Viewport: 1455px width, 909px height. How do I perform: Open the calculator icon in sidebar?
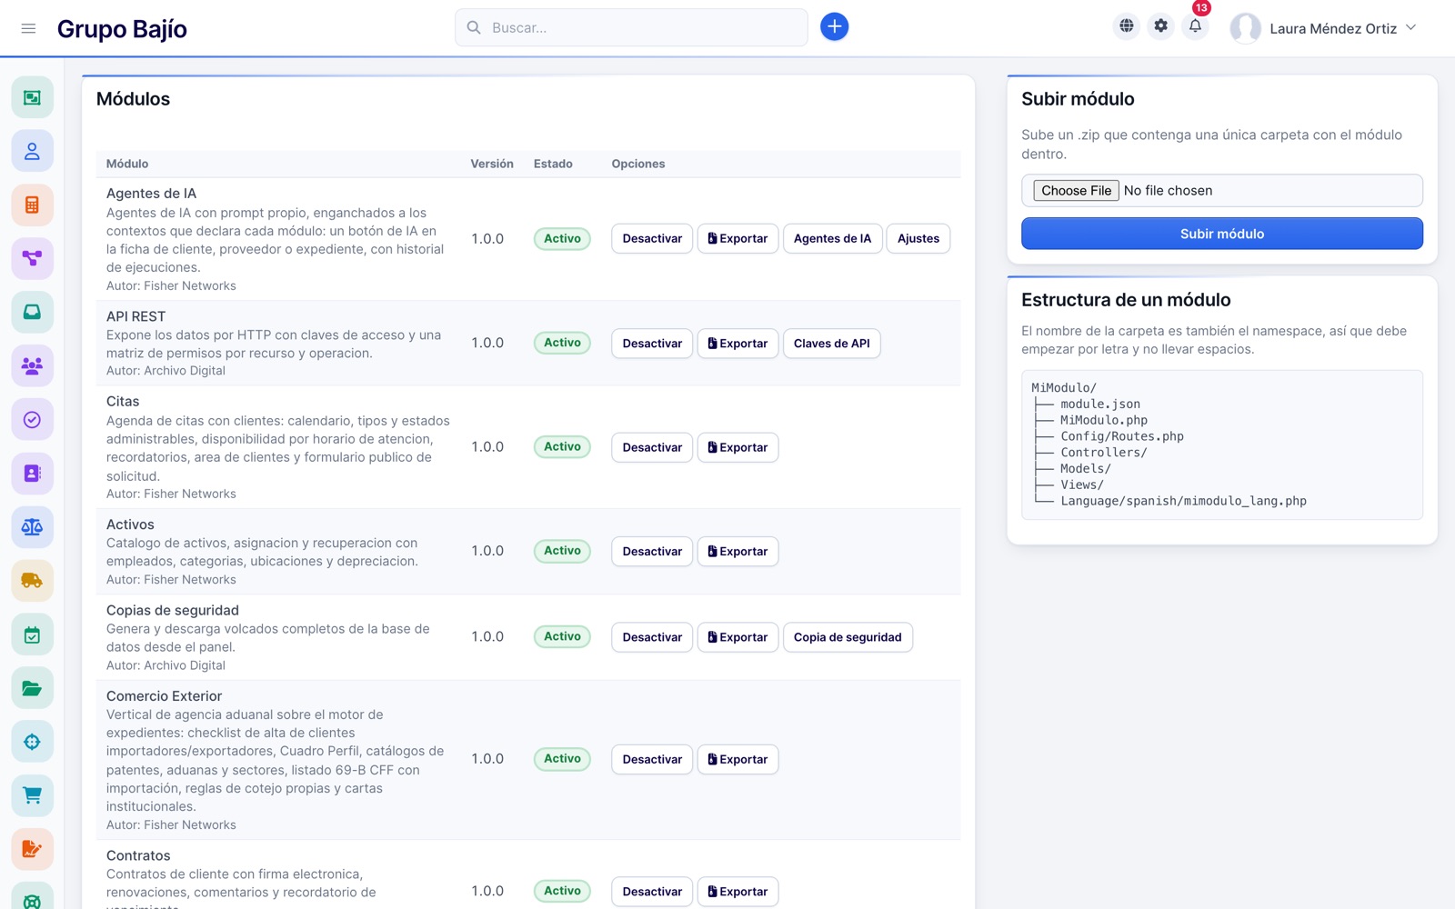pos(32,205)
